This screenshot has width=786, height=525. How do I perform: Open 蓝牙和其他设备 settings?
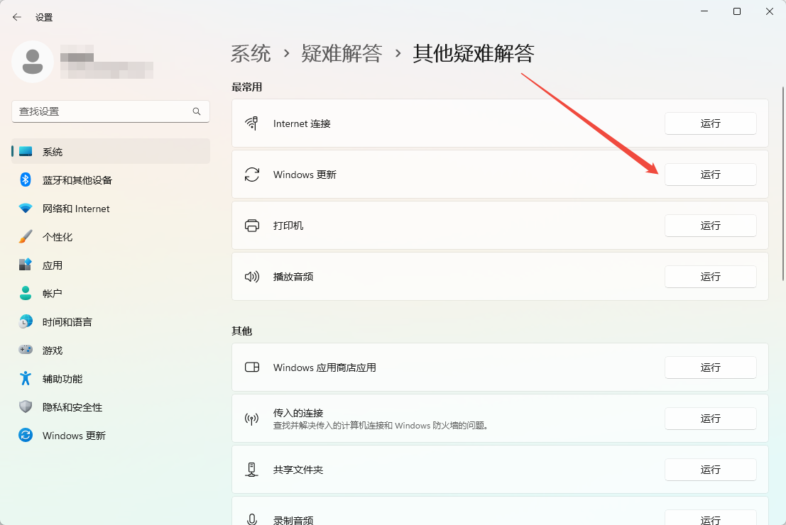click(x=111, y=179)
